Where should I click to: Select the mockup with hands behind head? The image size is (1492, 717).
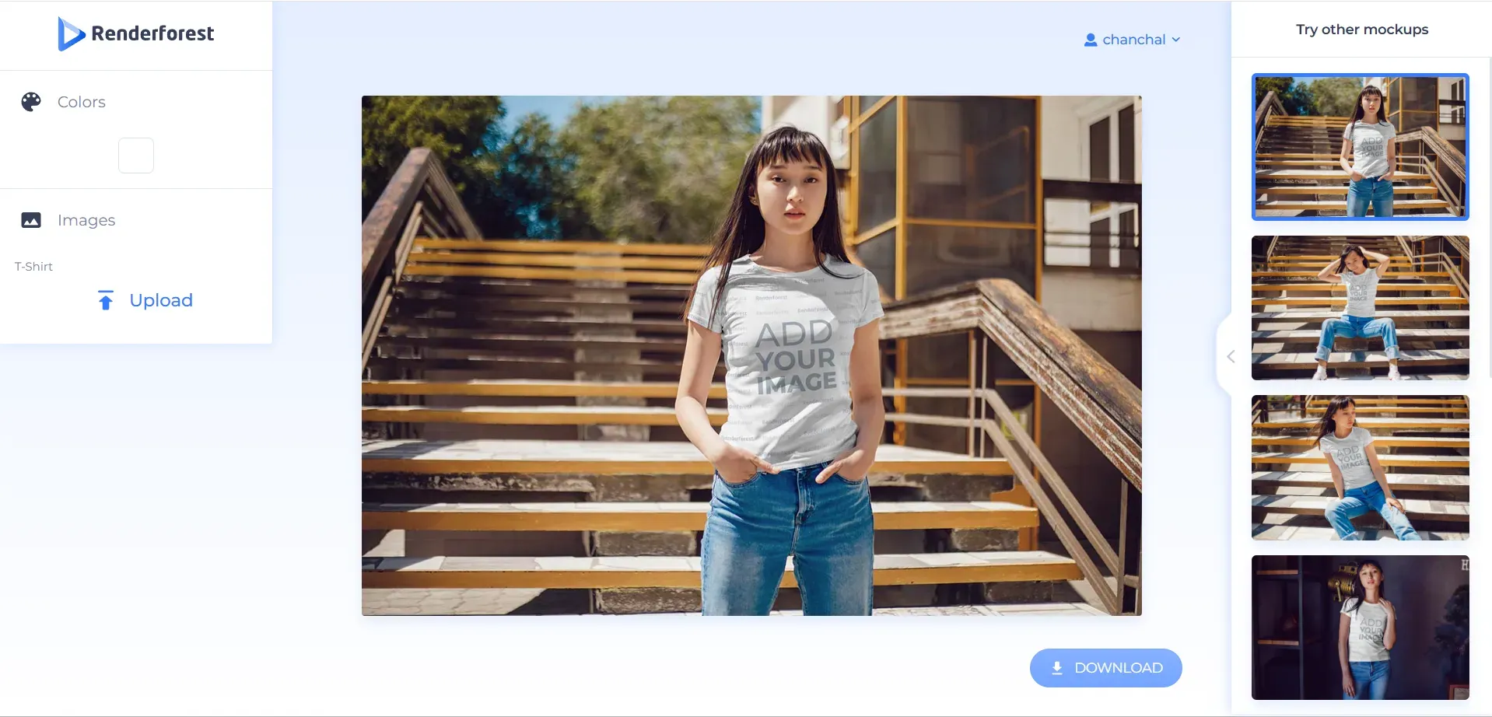tap(1359, 308)
